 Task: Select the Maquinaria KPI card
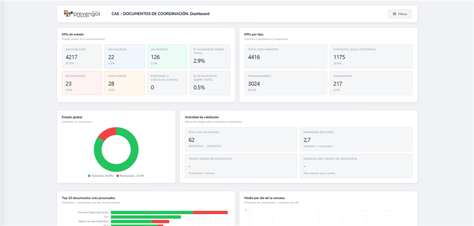coord(371,83)
